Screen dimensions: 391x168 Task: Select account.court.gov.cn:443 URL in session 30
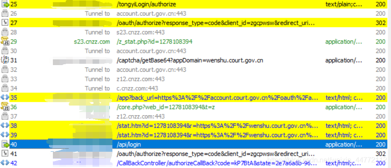(151, 51)
